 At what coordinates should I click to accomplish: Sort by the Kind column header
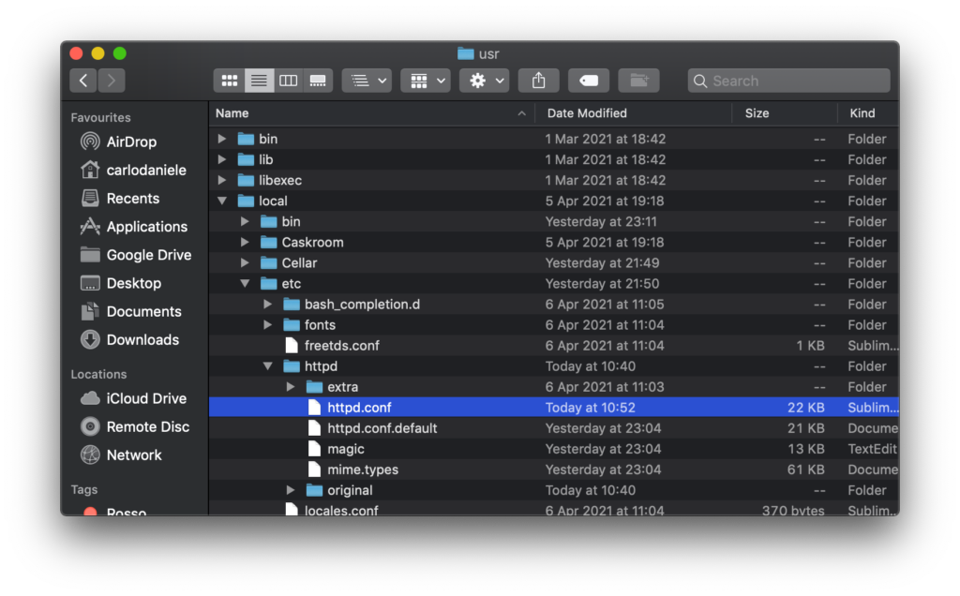[x=868, y=113]
